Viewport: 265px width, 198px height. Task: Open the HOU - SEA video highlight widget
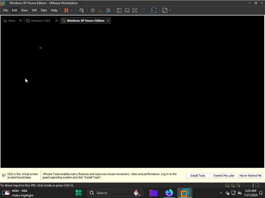(x=18, y=193)
